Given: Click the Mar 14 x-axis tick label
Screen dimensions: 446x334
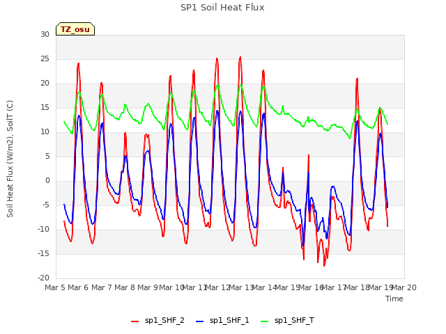Looking at the screenshot, I should tap(265, 287).
